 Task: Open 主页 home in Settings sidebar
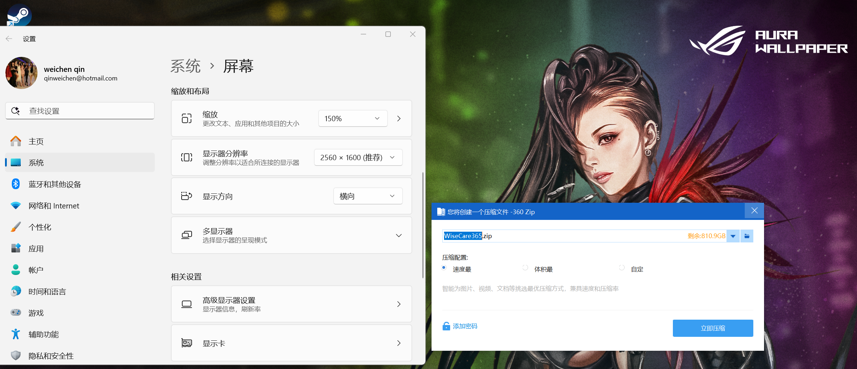click(80, 141)
